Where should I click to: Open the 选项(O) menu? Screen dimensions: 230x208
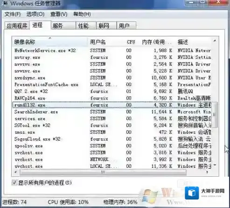pyautogui.click(x=35, y=14)
